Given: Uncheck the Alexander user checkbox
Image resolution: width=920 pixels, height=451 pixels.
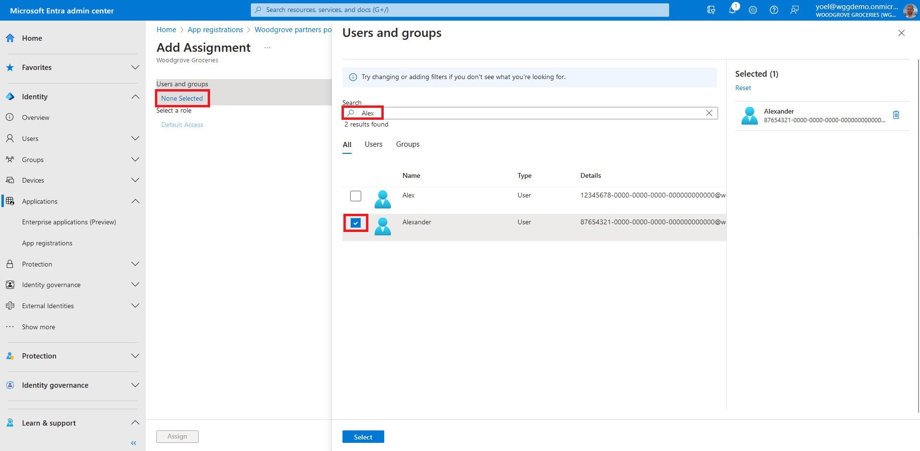Looking at the screenshot, I should (x=355, y=223).
